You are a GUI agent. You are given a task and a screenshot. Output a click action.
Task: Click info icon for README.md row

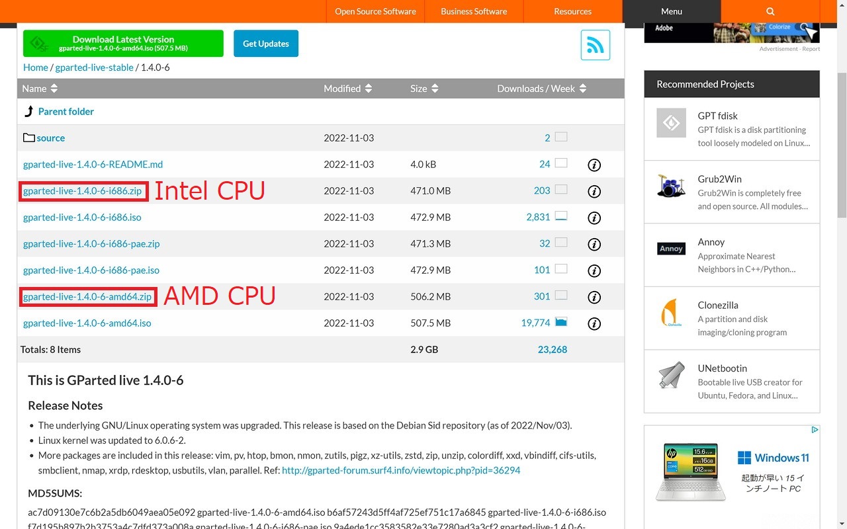(594, 165)
